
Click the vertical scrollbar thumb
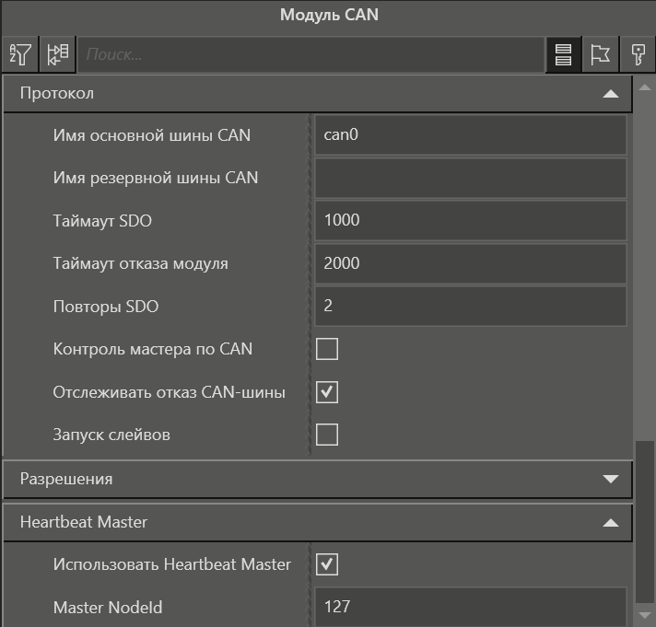pos(644,522)
